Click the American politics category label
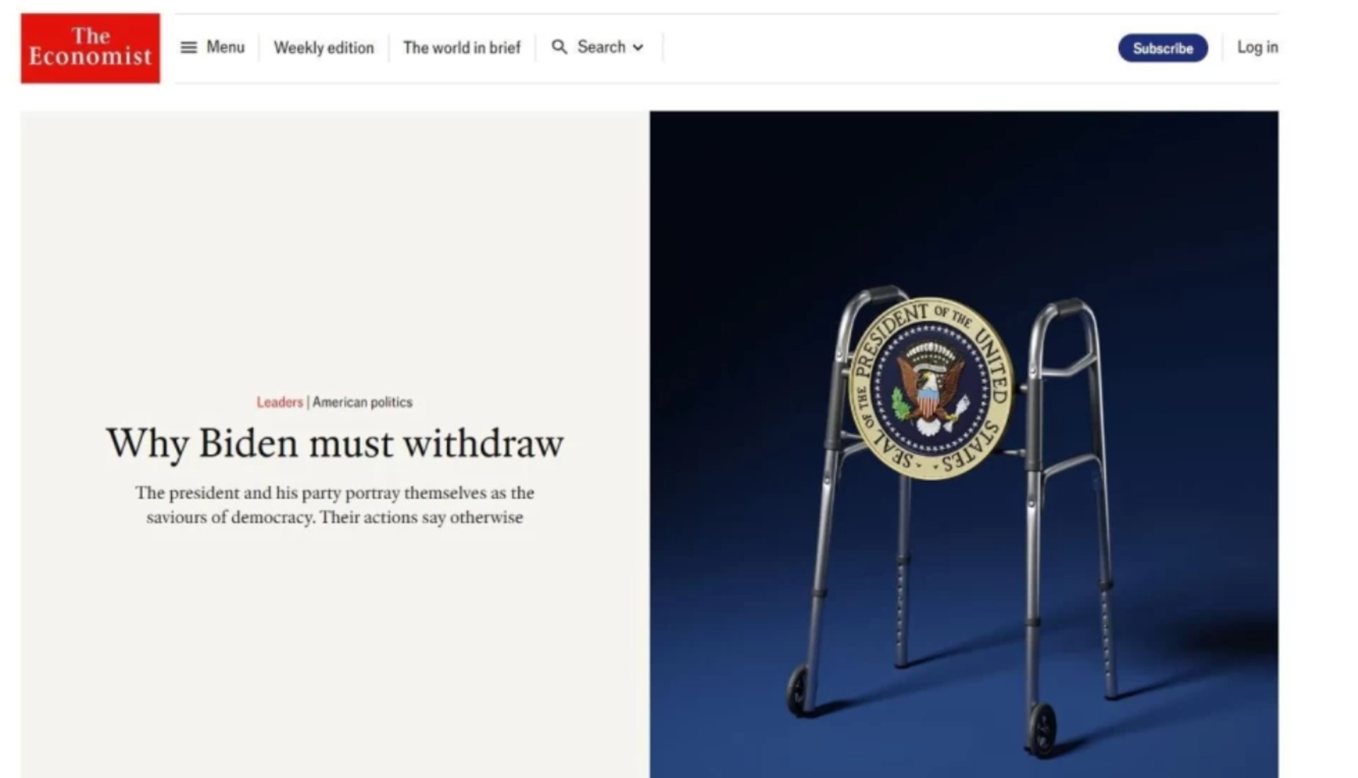 point(362,402)
